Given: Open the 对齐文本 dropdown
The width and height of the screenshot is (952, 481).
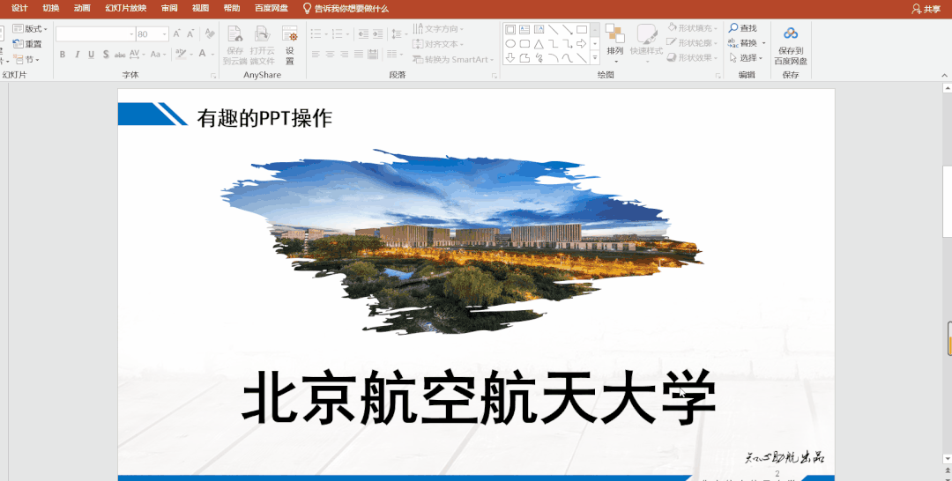Looking at the screenshot, I should click(x=438, y=44).
